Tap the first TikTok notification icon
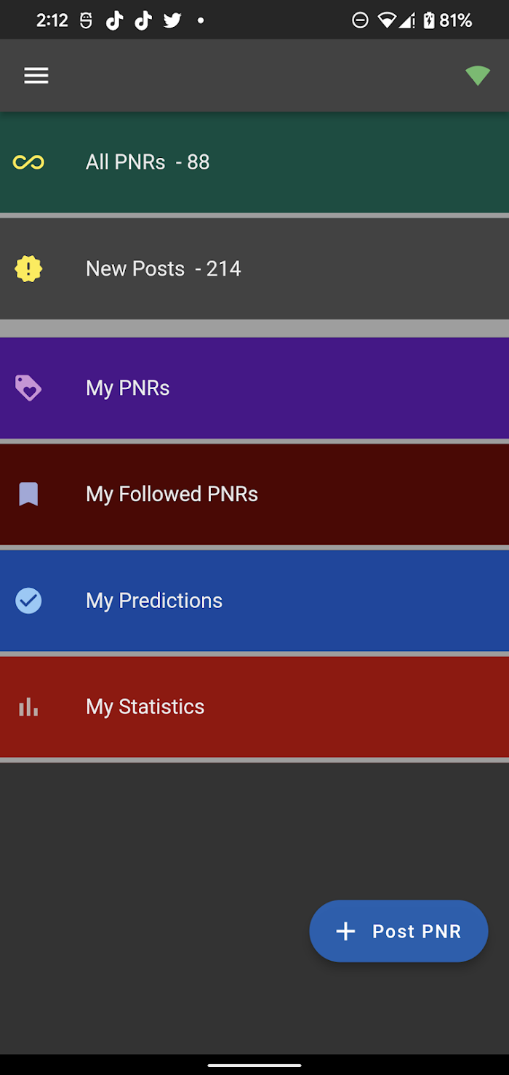Viewport: 509px width, 1075px height. coord(114,20)
